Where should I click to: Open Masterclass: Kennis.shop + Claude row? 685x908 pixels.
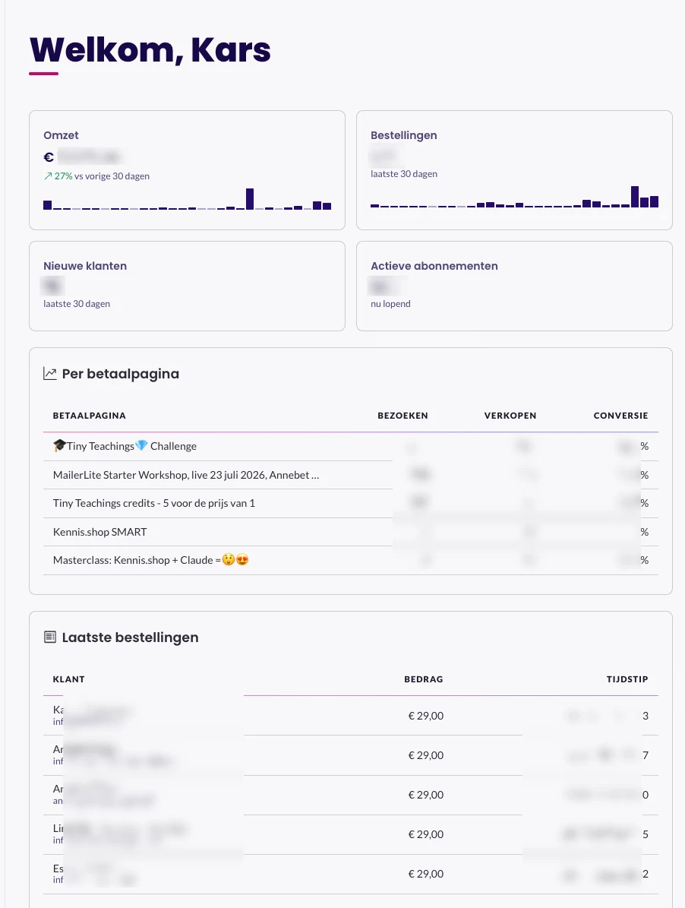tap(351, 560)
